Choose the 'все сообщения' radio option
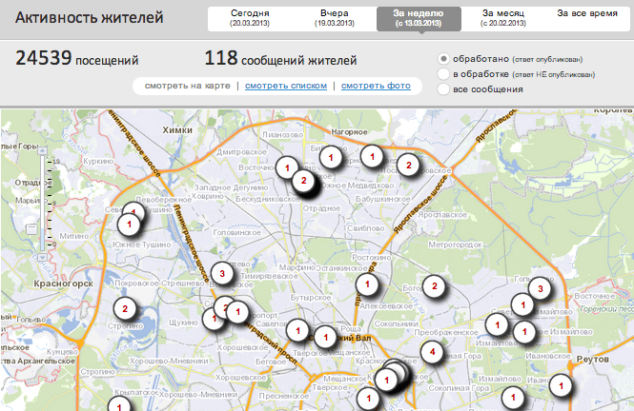Viewport: 634px width, 411px height. [443, 89]
